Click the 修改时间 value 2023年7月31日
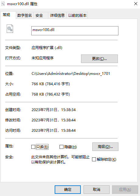 click(44, 120)
